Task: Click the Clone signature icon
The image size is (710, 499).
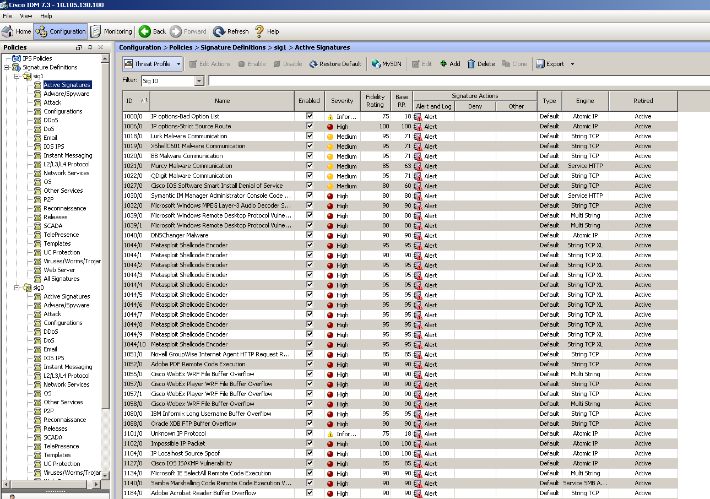Action: pos(506,64)
